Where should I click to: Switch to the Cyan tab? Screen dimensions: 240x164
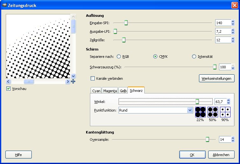click(96, 91)
